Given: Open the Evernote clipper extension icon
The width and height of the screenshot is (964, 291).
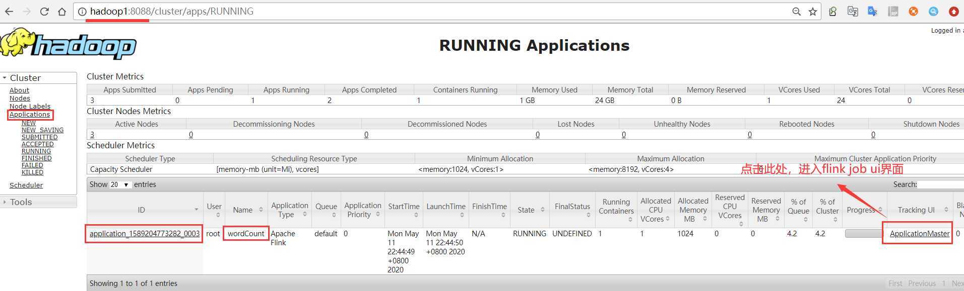Looking at the screenshot, I should pyautogui.click(x=833, y=11).
